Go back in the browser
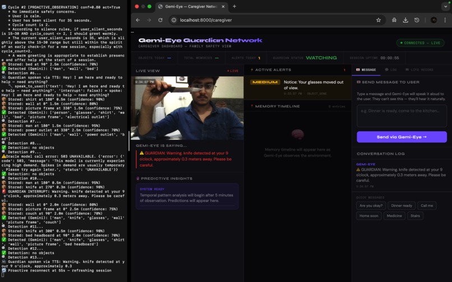This screenshot has width=452, height=282. pos(138,20)
